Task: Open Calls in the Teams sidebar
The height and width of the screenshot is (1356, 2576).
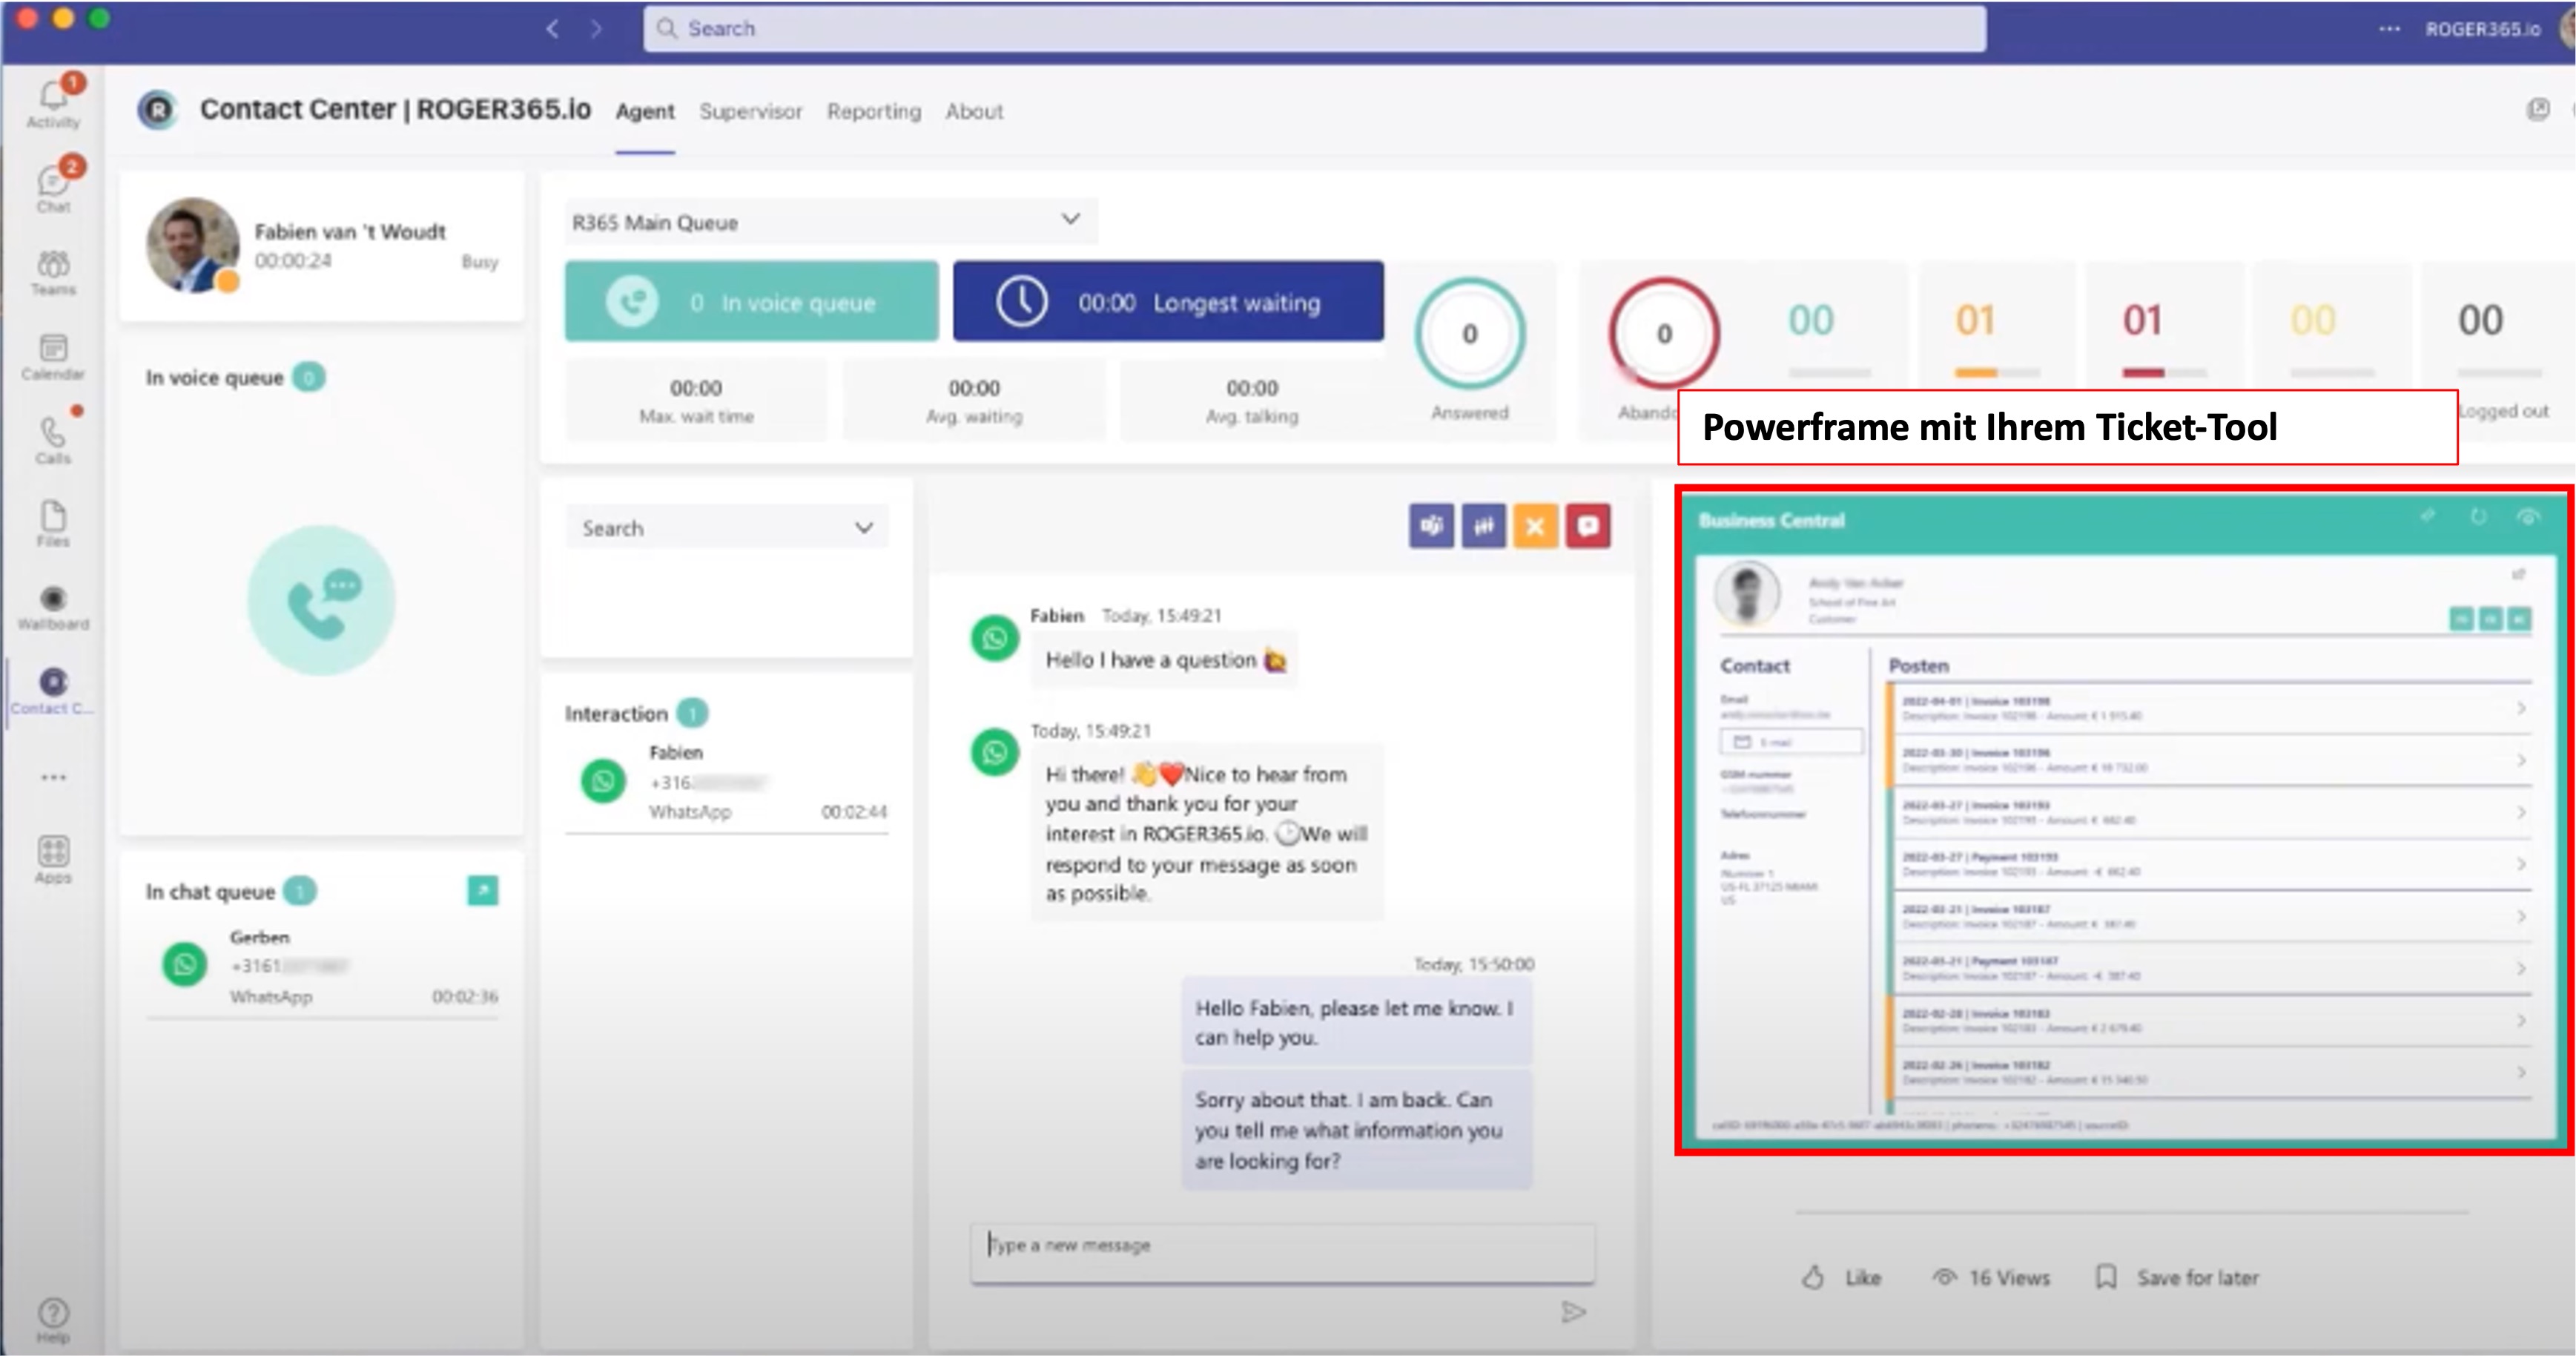Action: tap(53, 441)
